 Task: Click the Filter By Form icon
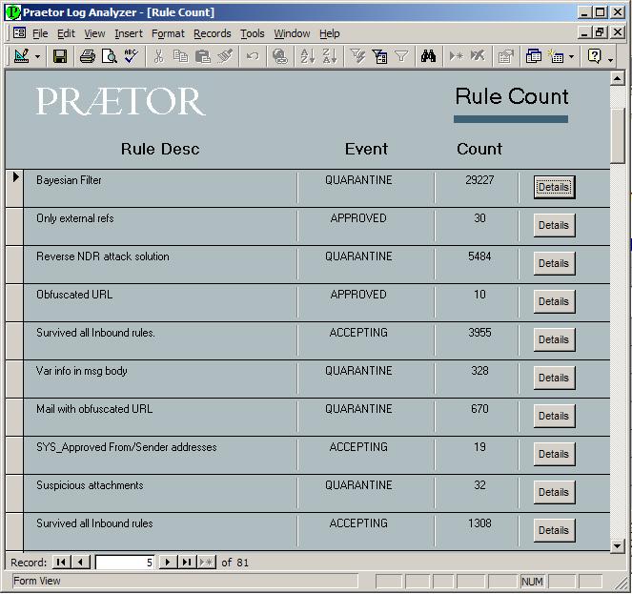pos(379,56)
